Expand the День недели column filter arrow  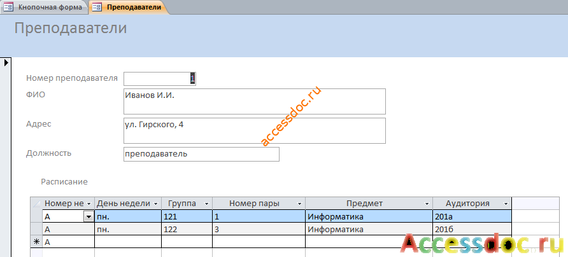pyautogui.click(x=156, y=204)
